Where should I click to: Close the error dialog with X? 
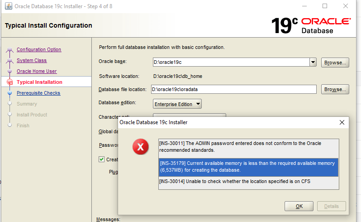tap(342, 122)
